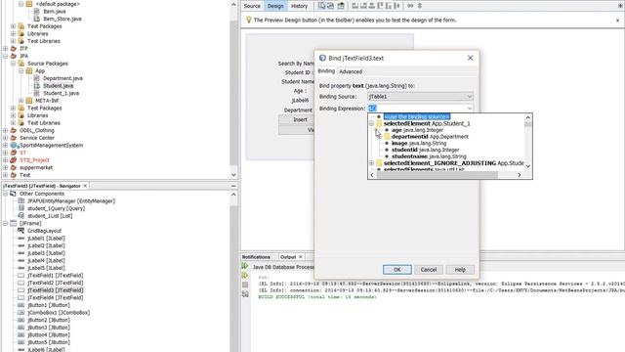625x352 pixels.
Task: Click the Preview Design toolbar icon
Action: tap(341, 6)
